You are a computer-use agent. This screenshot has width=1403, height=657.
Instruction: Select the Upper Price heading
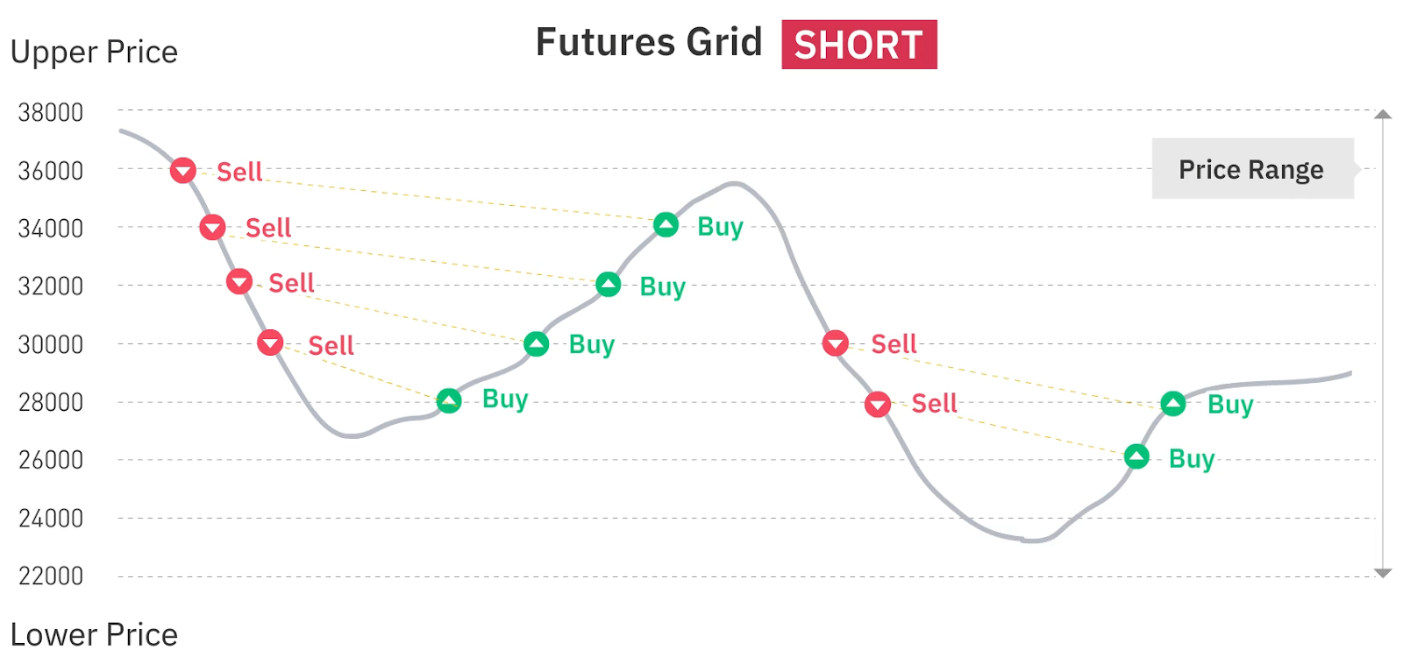[94, 53]
